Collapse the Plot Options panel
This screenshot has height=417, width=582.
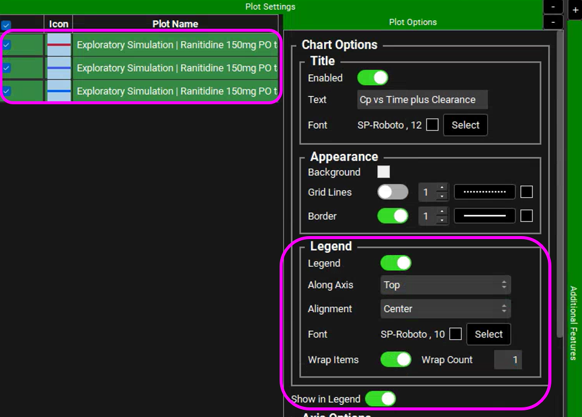(x=553, y=22)
